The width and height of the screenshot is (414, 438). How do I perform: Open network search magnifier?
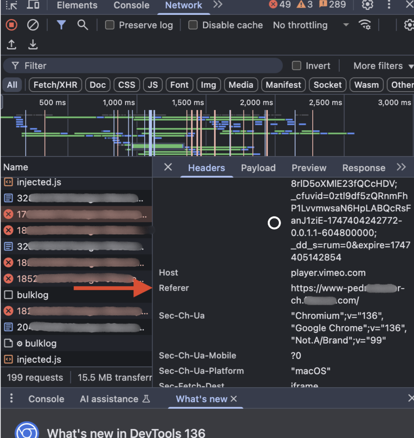[x=82, y=25]
